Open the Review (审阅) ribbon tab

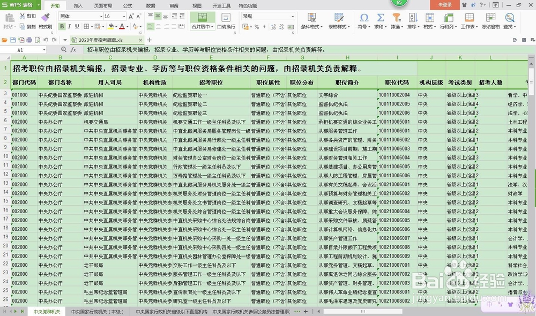[x=174, y=5]
